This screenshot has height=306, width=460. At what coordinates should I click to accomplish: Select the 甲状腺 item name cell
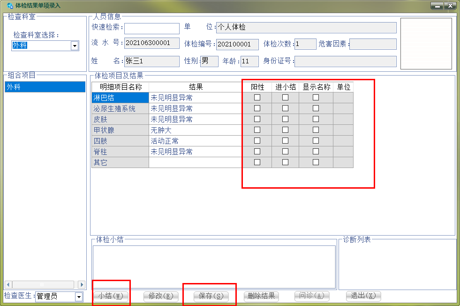(121, 130)
